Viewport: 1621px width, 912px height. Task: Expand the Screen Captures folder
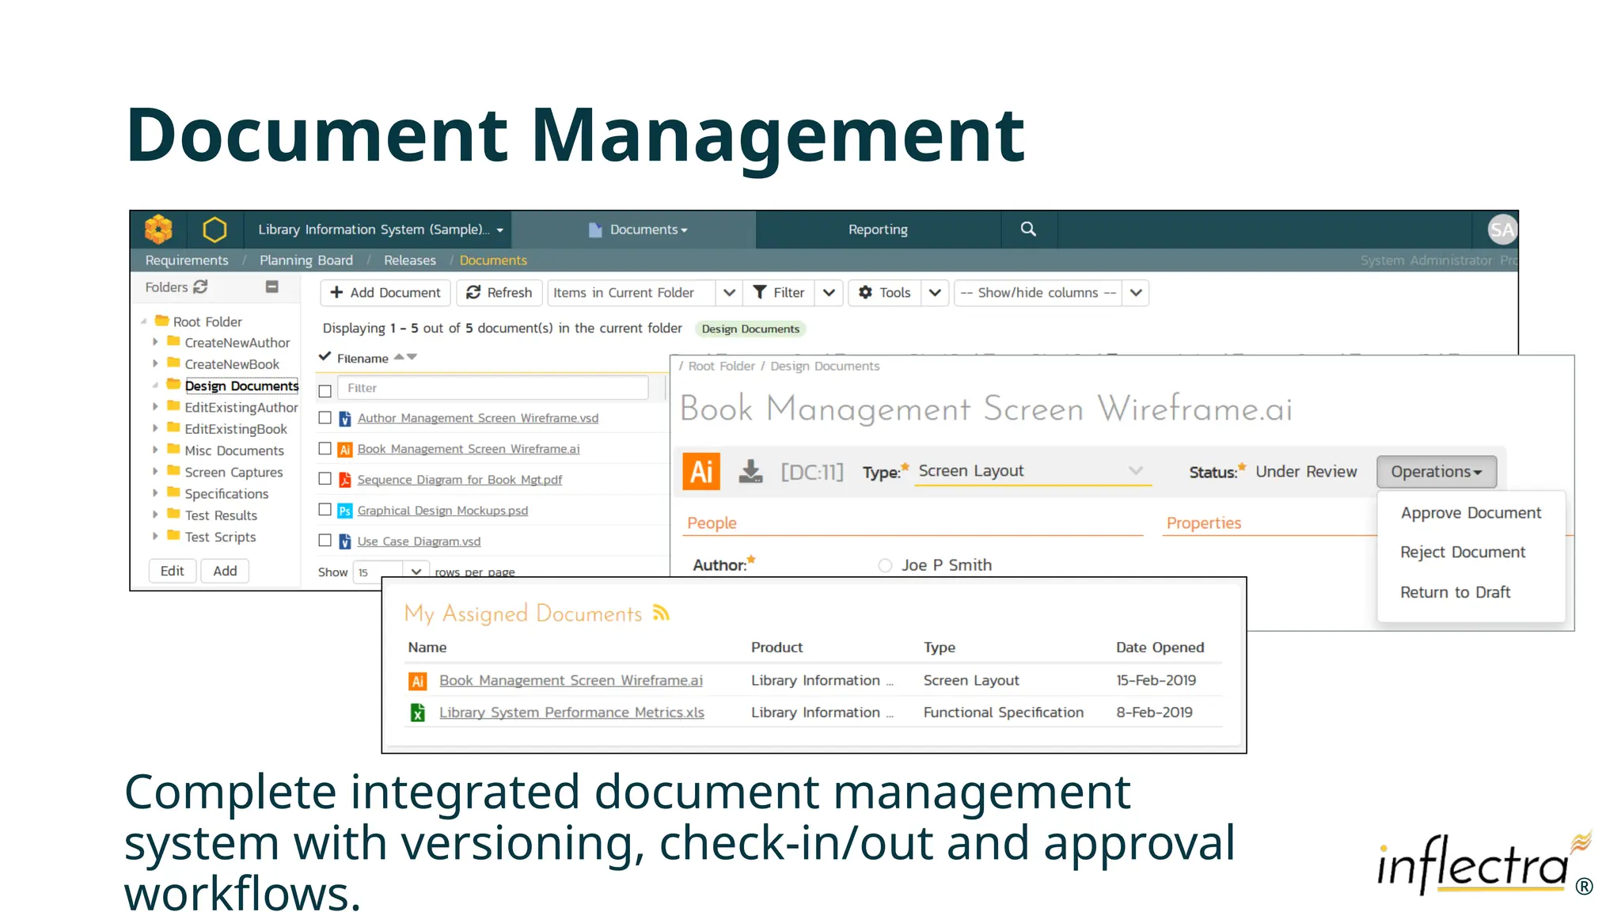point(156,471)
